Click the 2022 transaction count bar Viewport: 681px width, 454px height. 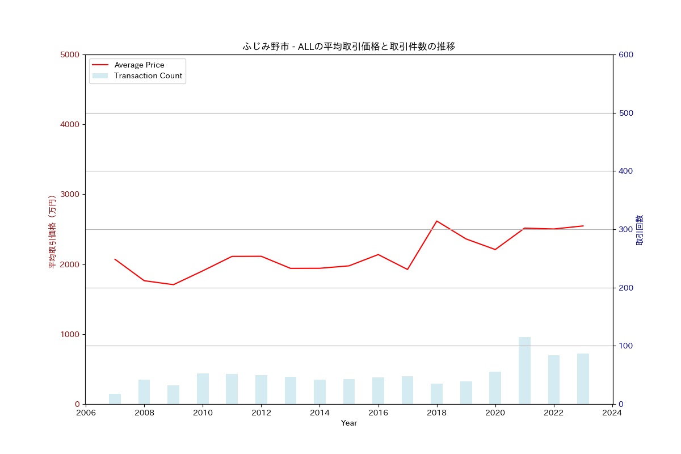click(554, 380)
